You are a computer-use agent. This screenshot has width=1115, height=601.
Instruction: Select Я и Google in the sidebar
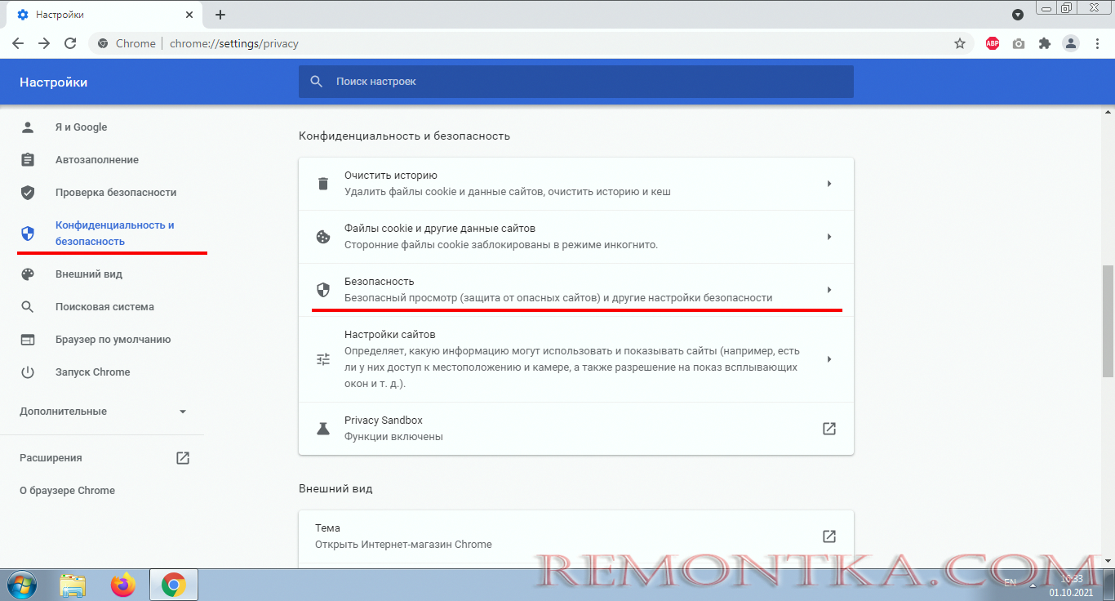pyautogui.click(x=80, y=127)
